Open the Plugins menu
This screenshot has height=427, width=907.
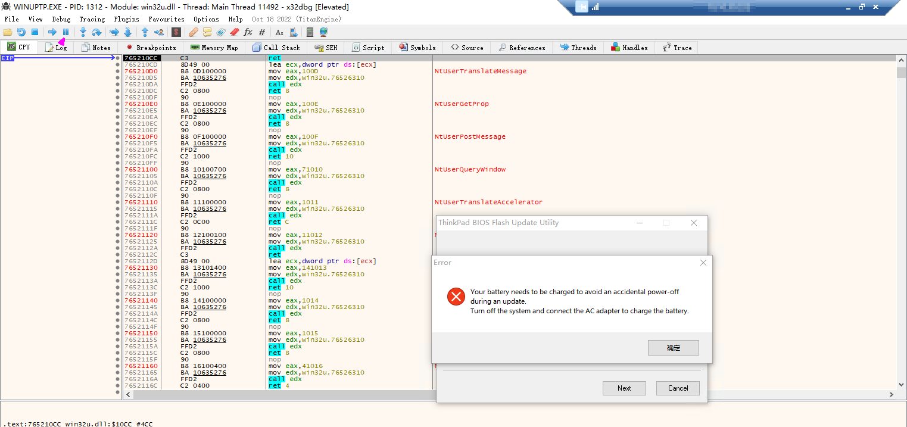click(x=126, y=19)
